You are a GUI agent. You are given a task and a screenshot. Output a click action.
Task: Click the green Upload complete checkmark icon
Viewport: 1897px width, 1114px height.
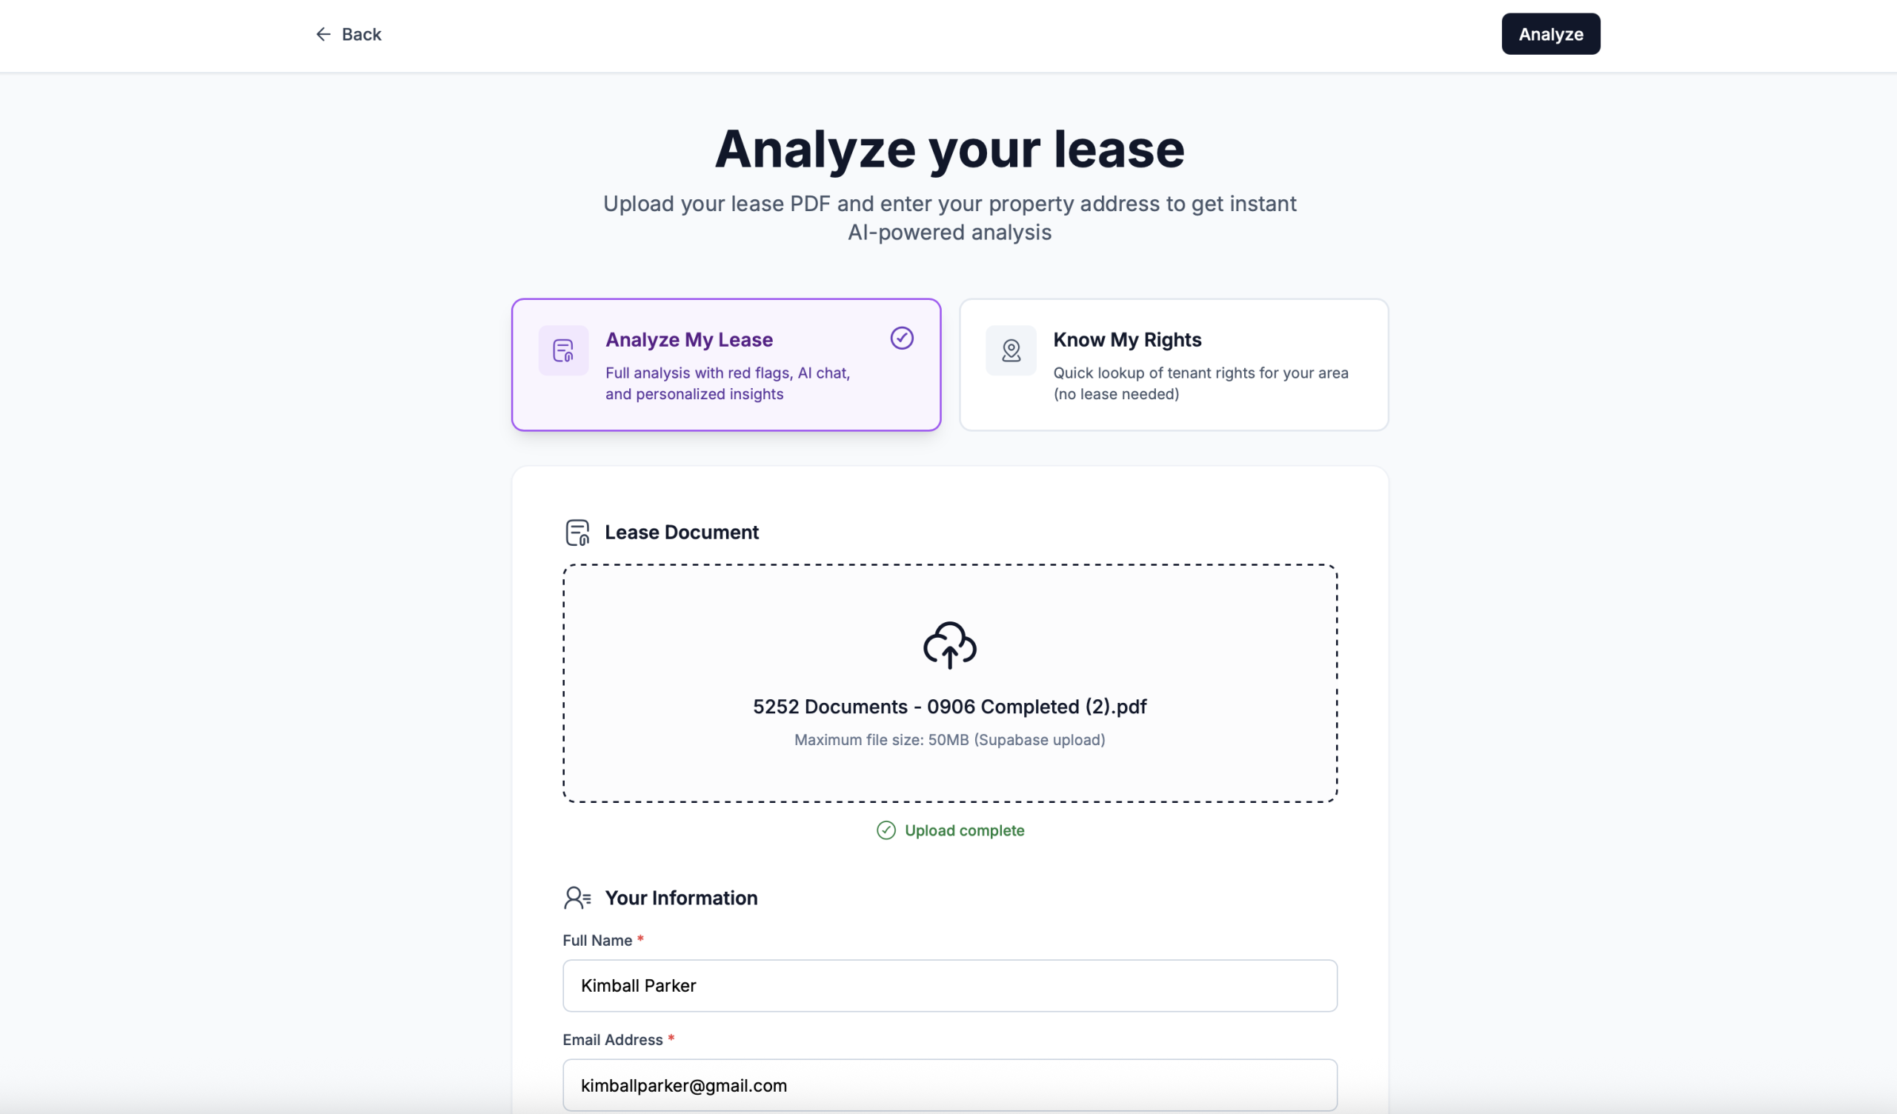click(x=886, y=830)
